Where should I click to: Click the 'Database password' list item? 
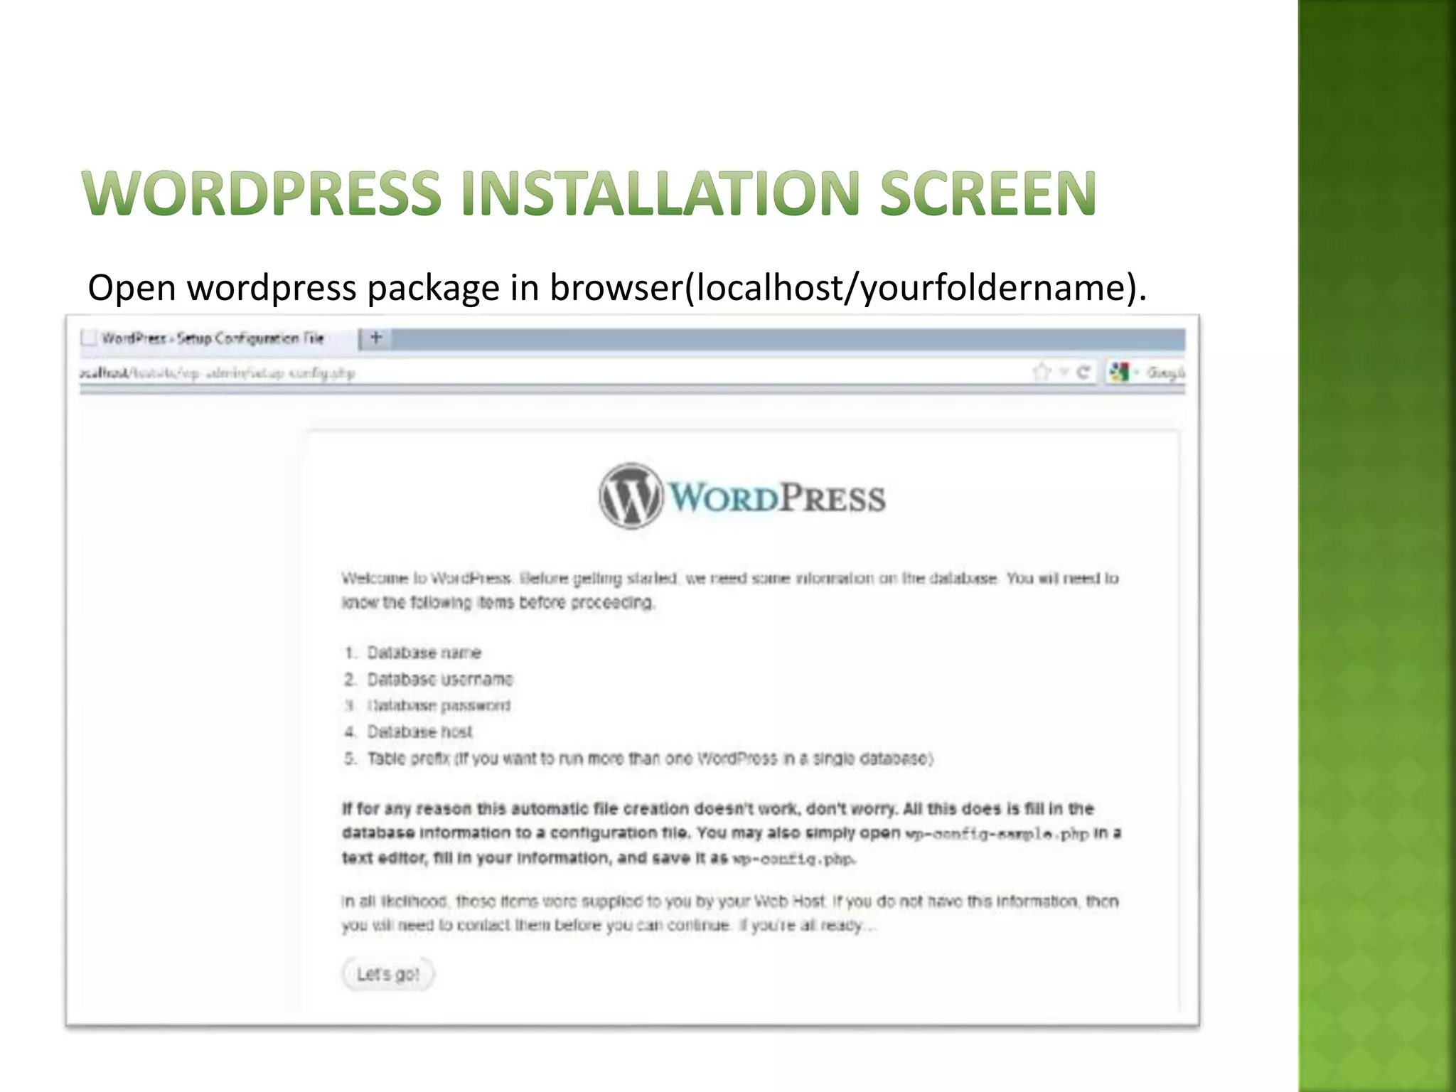439,705
